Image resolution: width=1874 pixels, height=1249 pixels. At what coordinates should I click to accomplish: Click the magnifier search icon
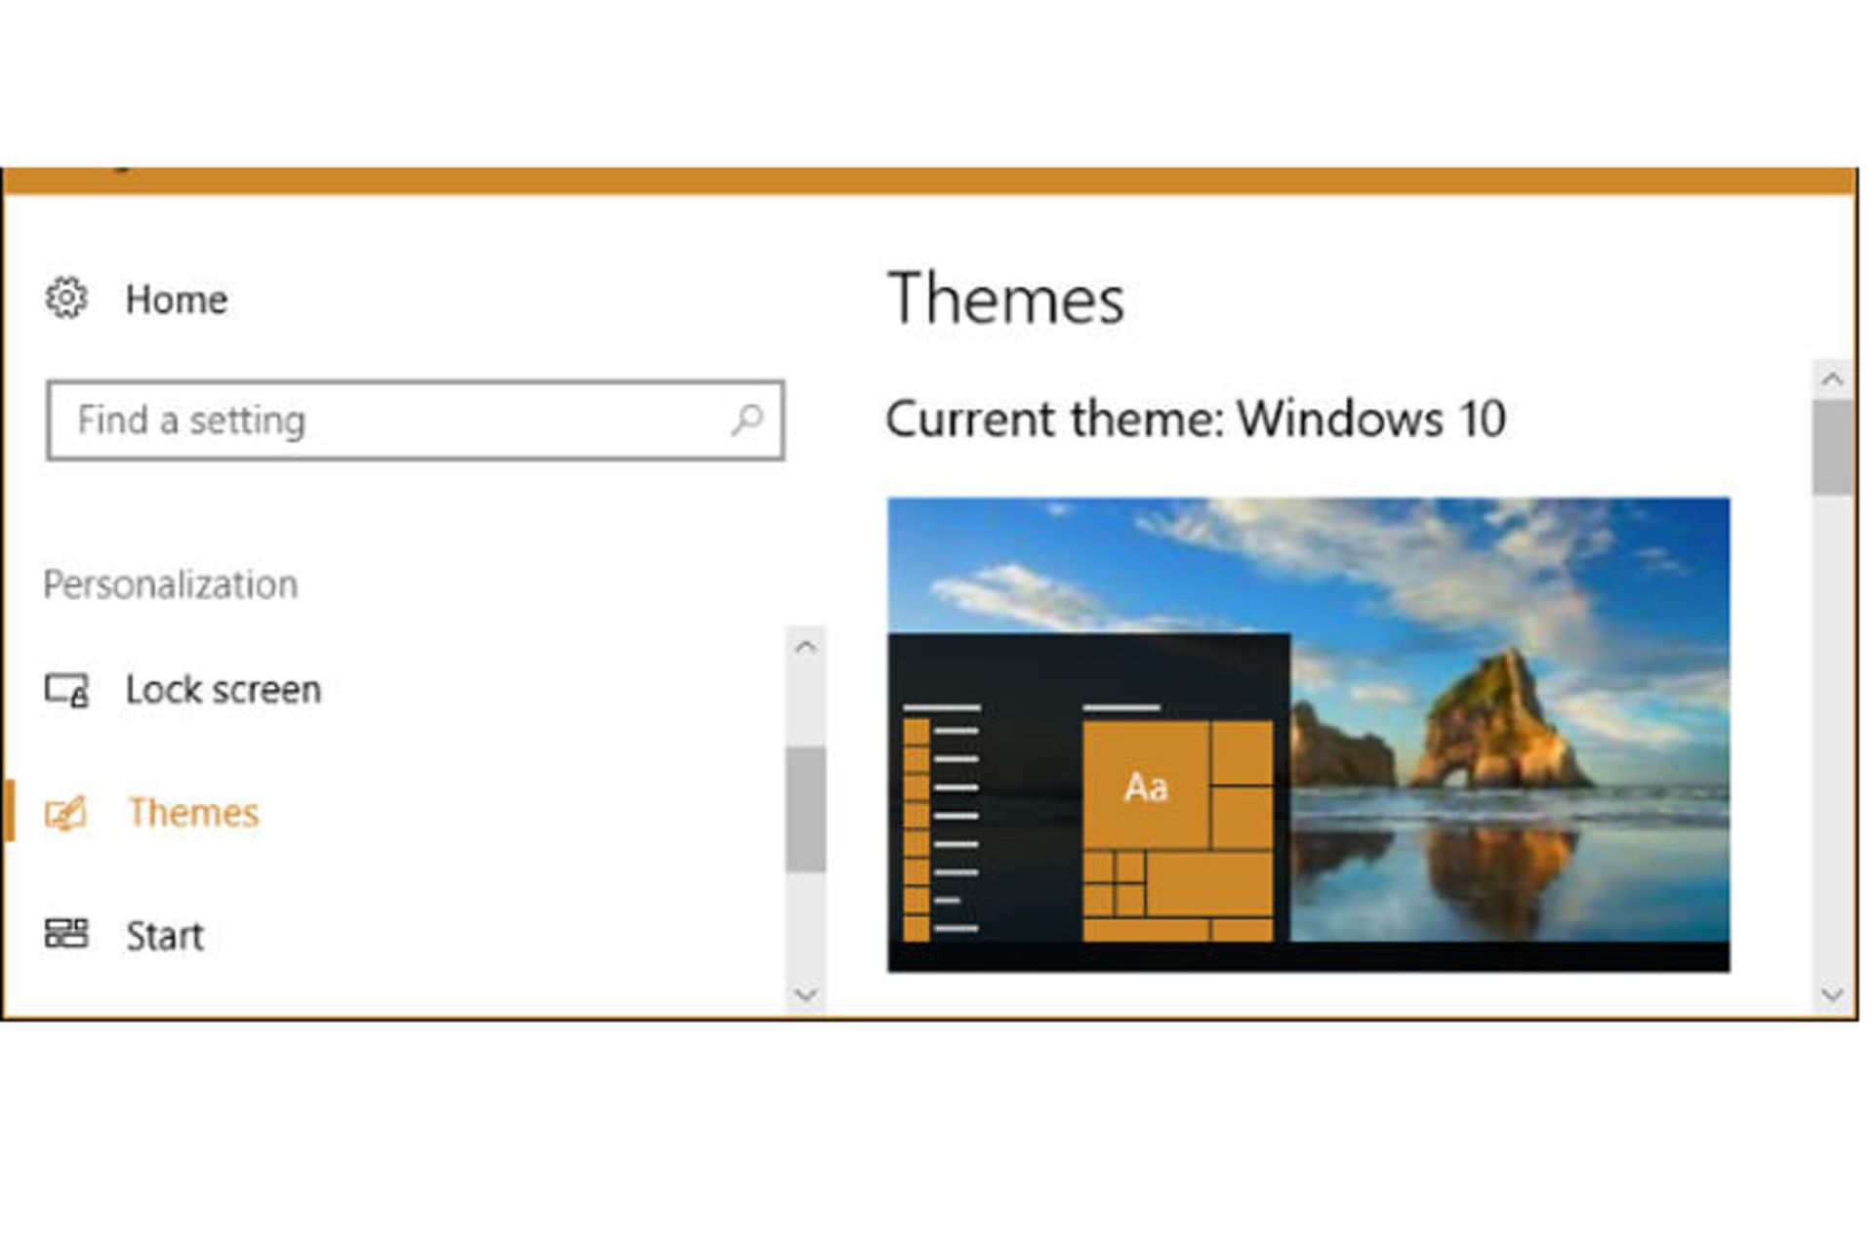click(748, 421)
